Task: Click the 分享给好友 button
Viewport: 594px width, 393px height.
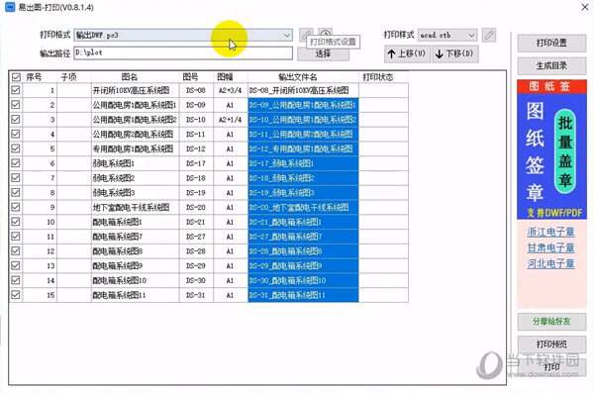Action: [x=551, y=322]
